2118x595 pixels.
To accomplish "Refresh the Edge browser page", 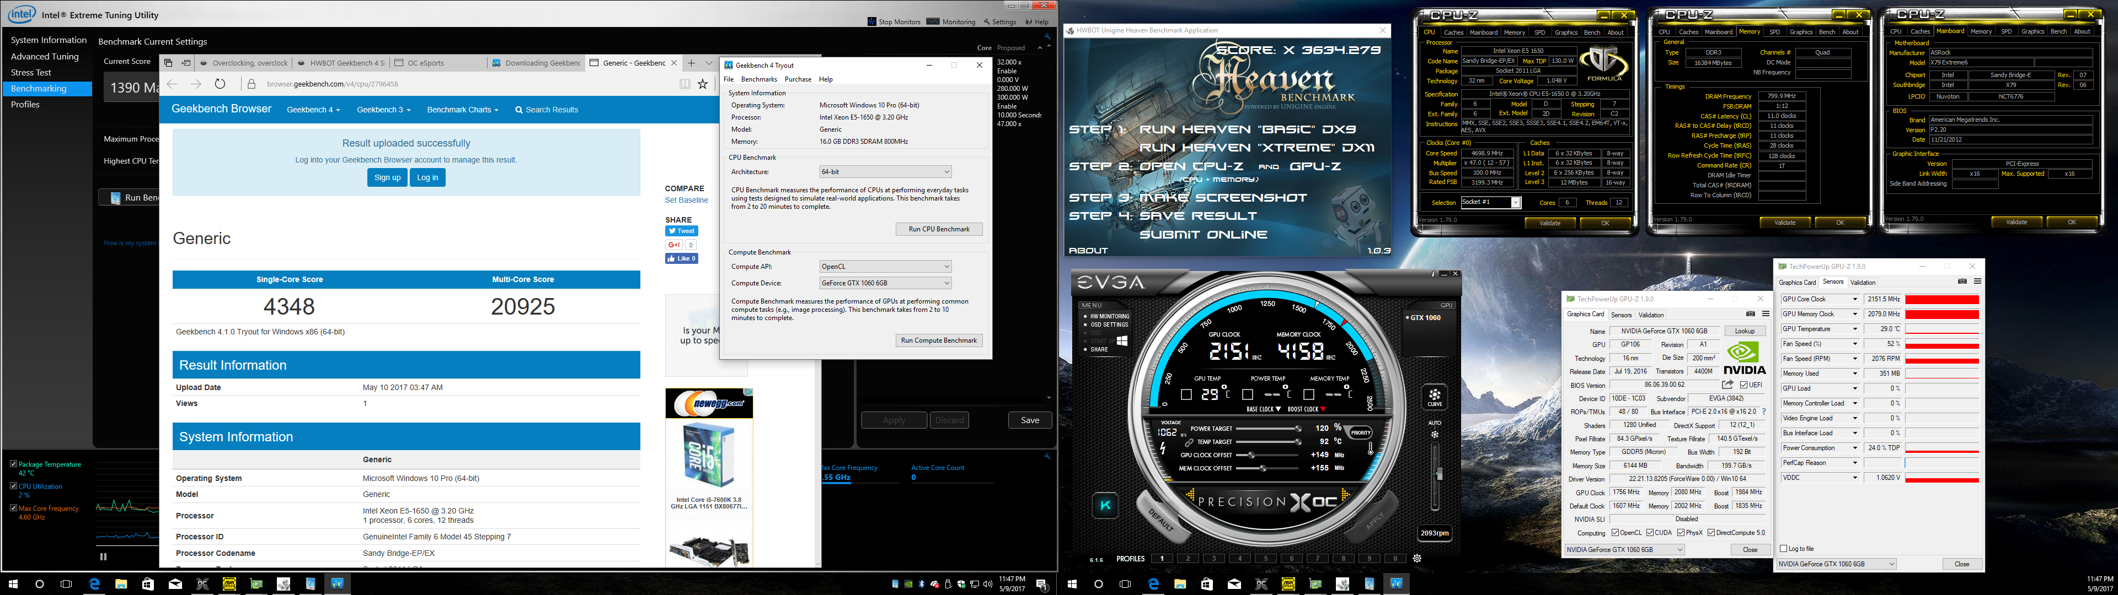I will (x=220, y=84).
